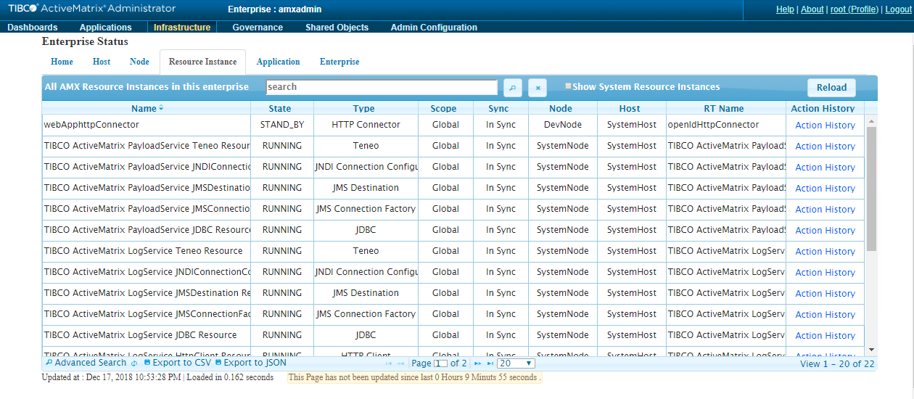This screenshot has height=399, width=914.
Task: Open the Help link
Action: [785, 9]
